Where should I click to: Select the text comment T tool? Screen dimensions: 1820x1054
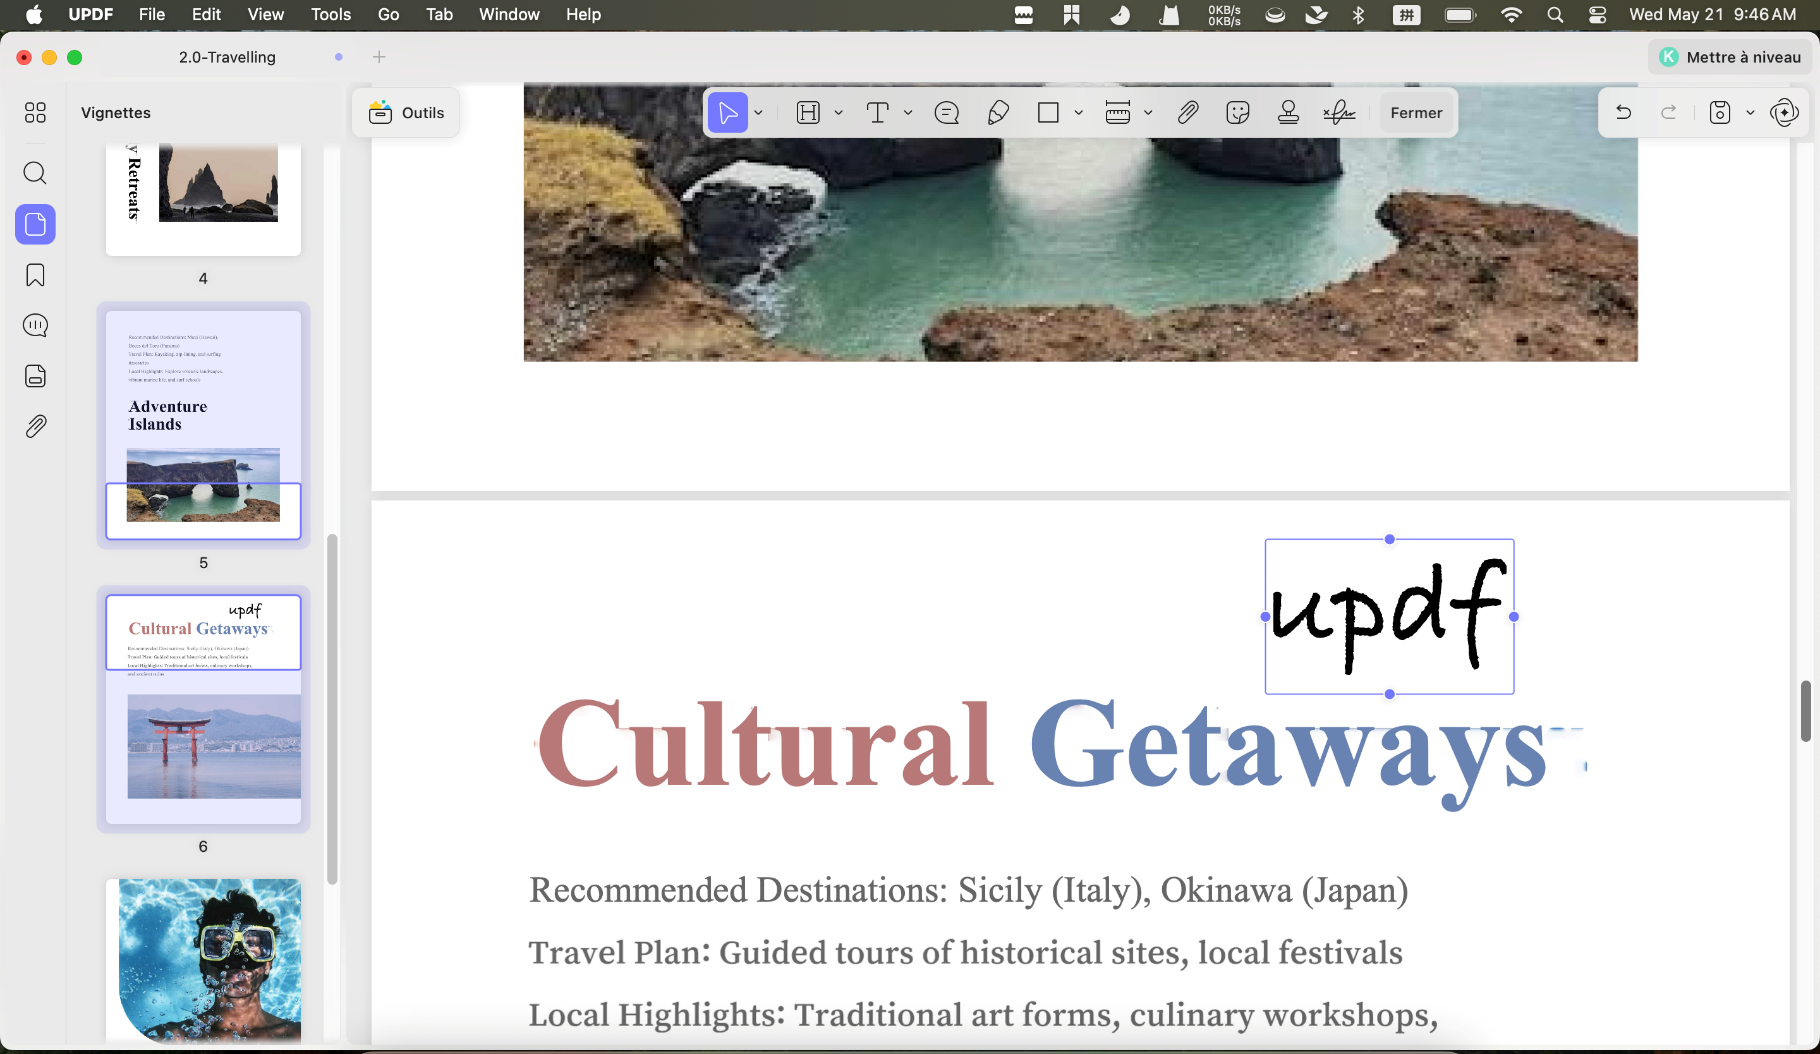click(878, 112)
